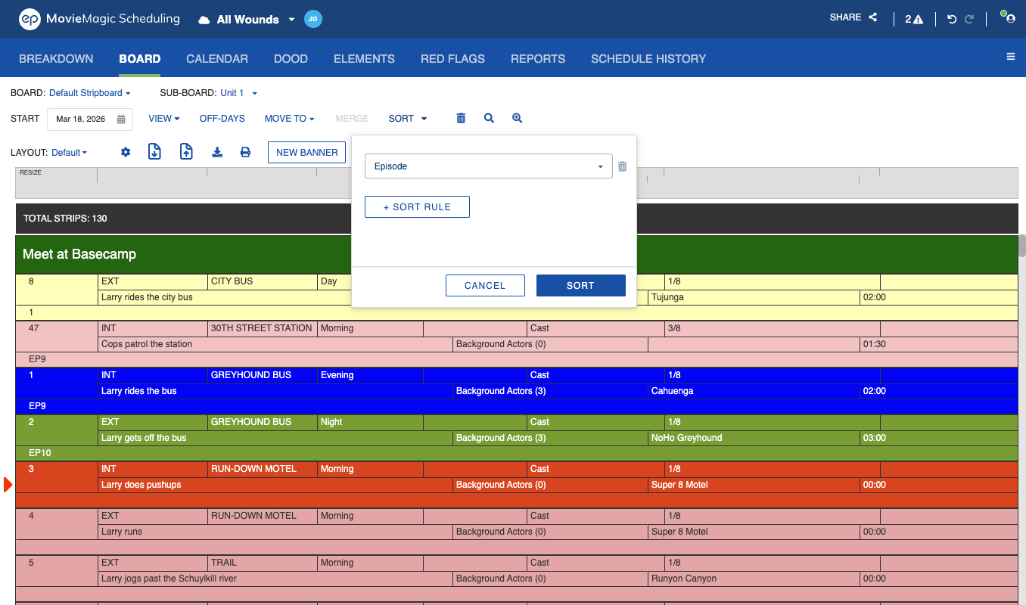Image resolution: width=1026 pixels, height=605 pixels.
Task: Click the magnifier search icon
Action: pos(489,118)
